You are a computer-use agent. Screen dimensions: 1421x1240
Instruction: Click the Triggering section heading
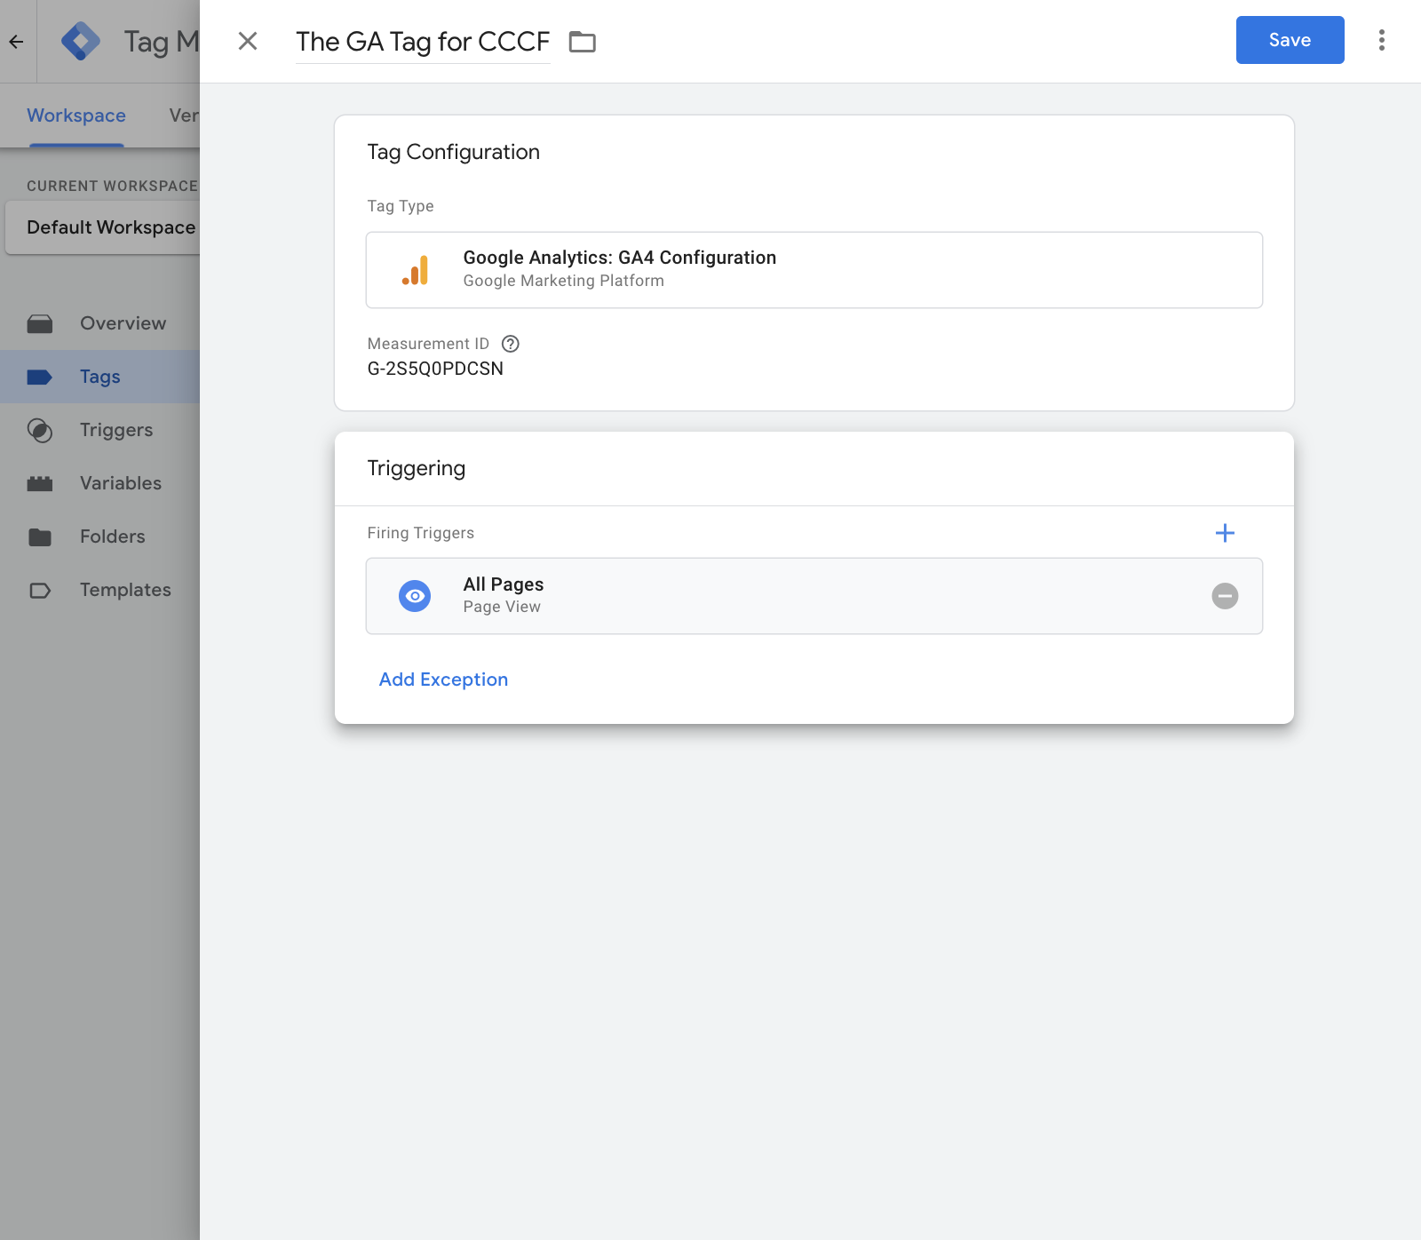417,468
